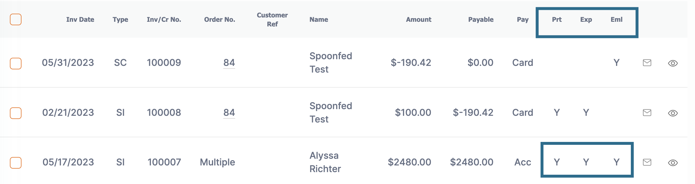Tick the checkbox for invoice 100007
This screenshot has width=695, height=184.
16,163
